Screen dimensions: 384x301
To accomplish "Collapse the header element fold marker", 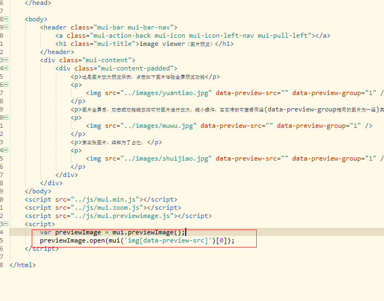I will [x=6, y=27].
